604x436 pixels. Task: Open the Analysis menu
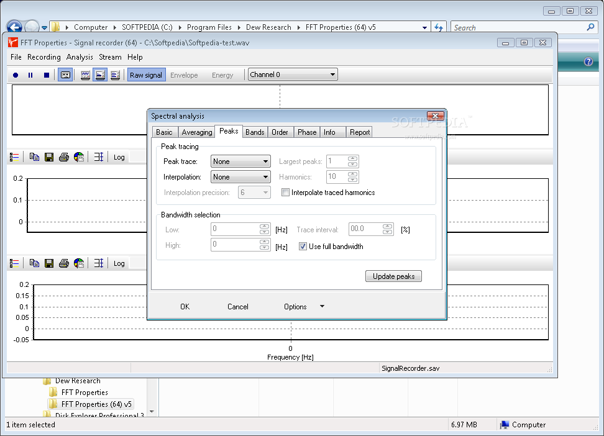(80, 57)
